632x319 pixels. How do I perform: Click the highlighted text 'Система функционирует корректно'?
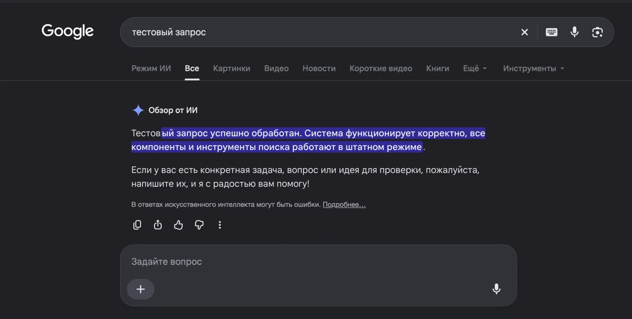pos(386,133)
